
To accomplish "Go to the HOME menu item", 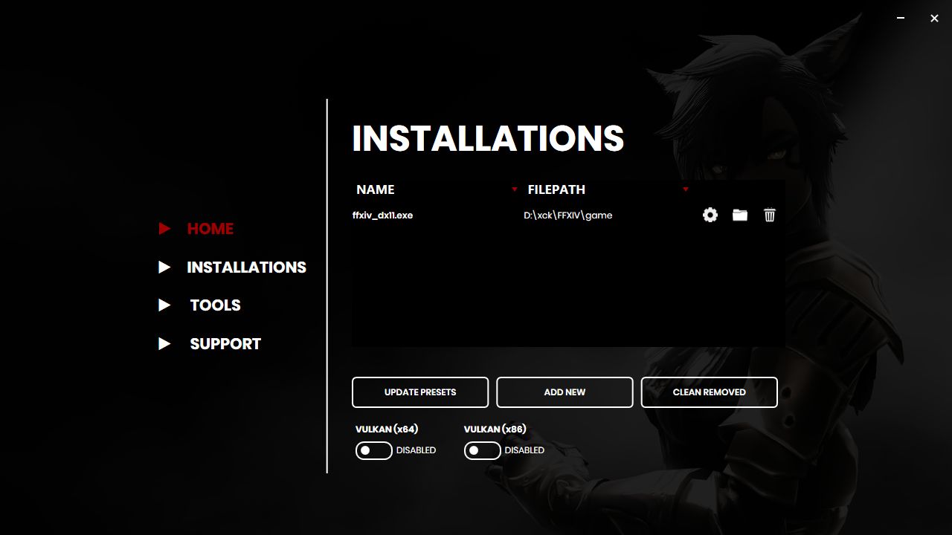I will click(210, 228).
